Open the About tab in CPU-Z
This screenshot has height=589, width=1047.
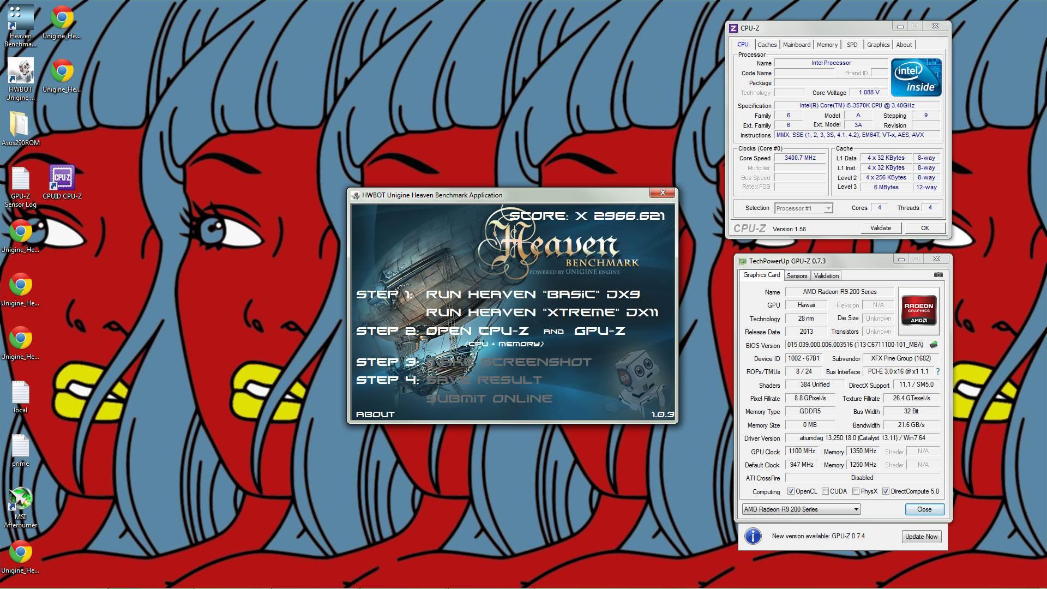pos(904,45)
